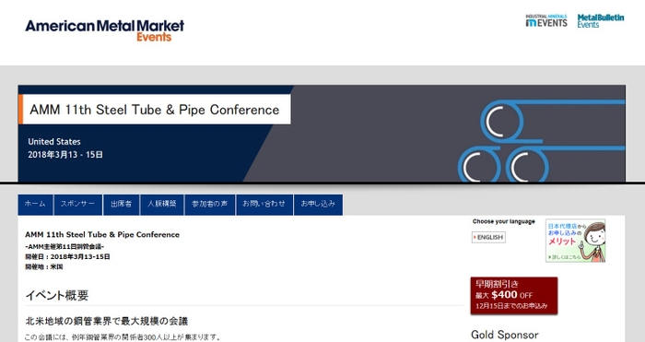Viewport: 645px width, 342px height.
Task: Click the blue stacked pipes graphic
Action: pyautogui.click(x=541, y=141)
